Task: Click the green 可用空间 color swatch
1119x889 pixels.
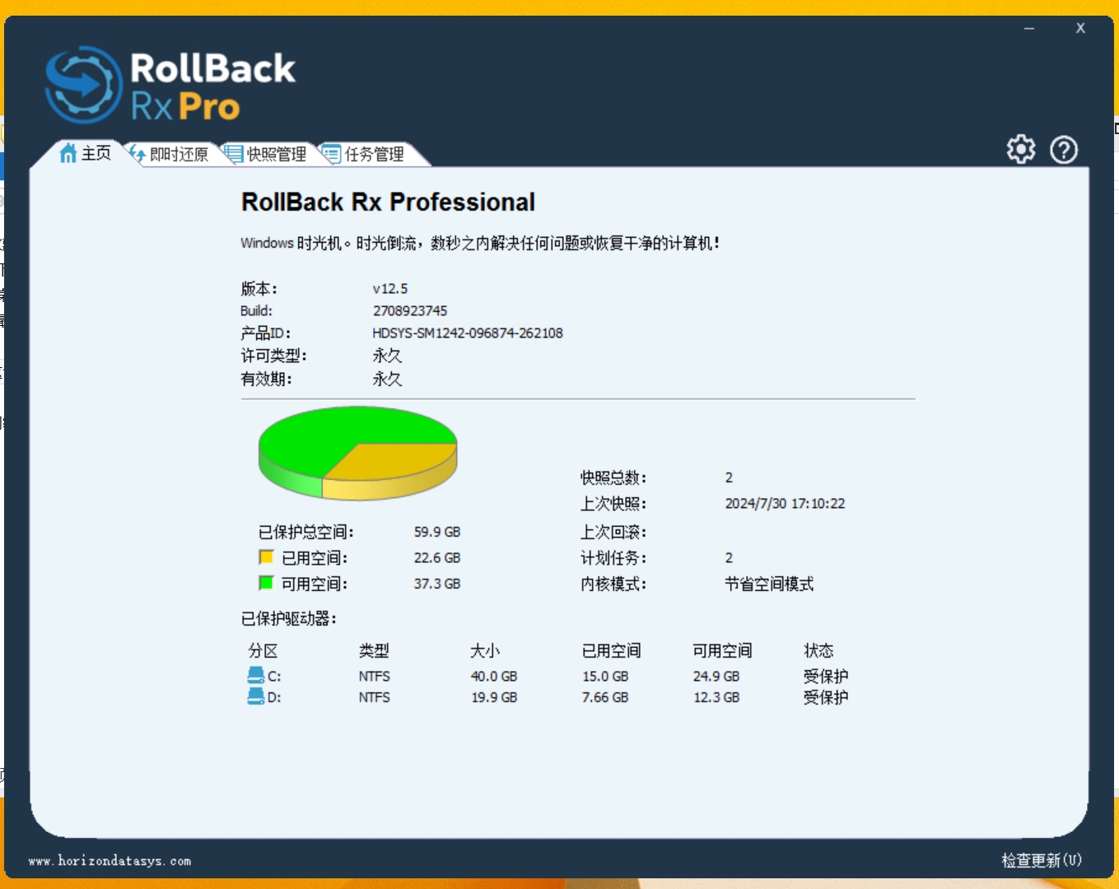Action: [266, 583]
